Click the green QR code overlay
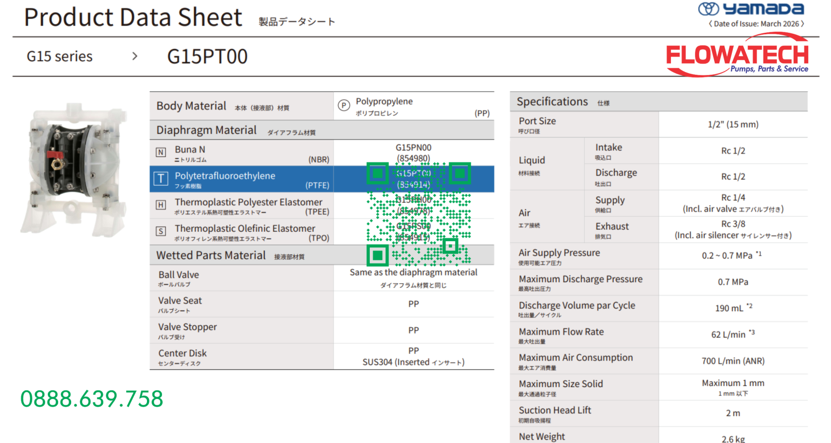This screenshot has width=831, height=443. coord(419,214)
